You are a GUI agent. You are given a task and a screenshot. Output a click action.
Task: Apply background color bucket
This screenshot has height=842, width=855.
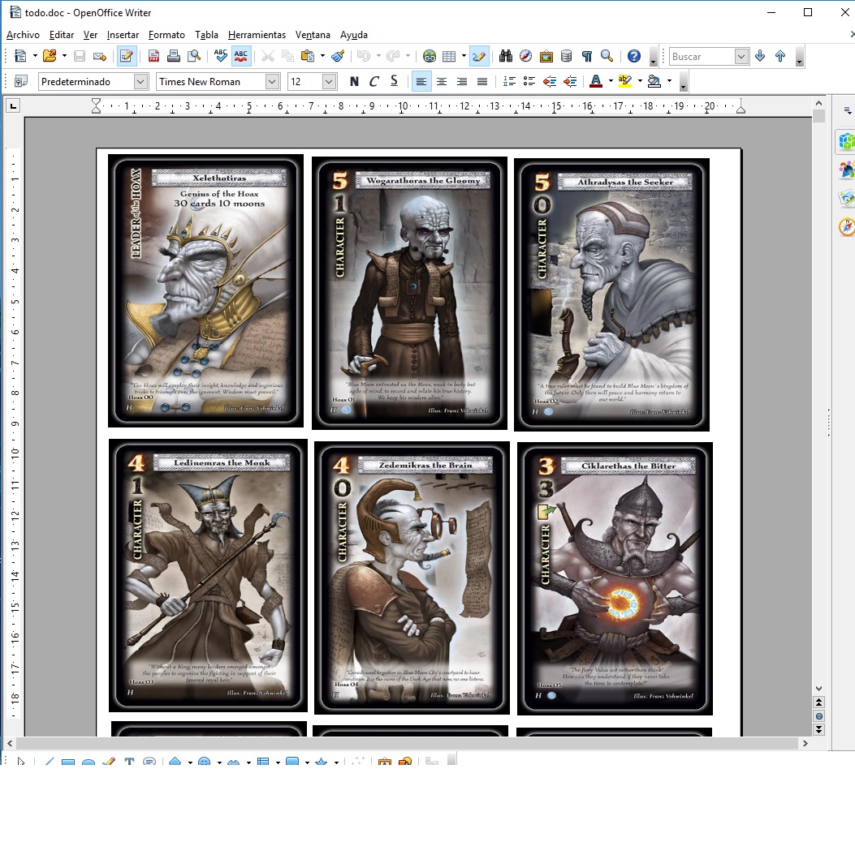pyautogui.click(x=654, y=82)
